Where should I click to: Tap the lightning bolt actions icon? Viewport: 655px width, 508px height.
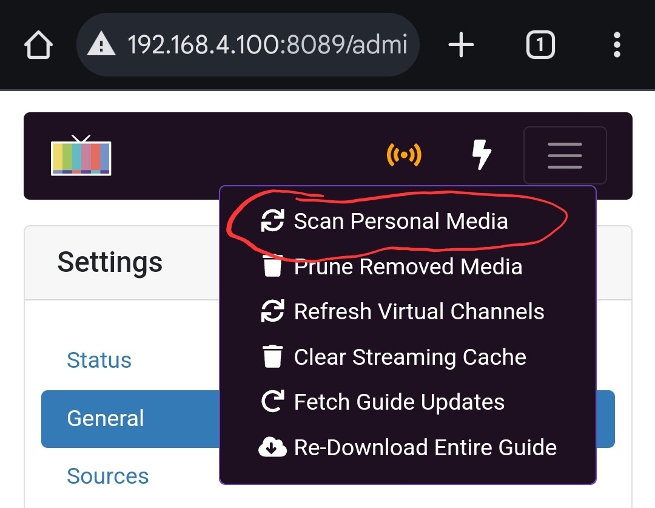click(x=482, y=155)
